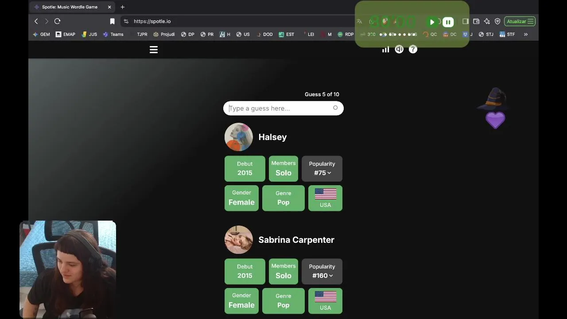
Task: Click Sabrina Carpenter's Gender Female tile
Action: point(241,301)
